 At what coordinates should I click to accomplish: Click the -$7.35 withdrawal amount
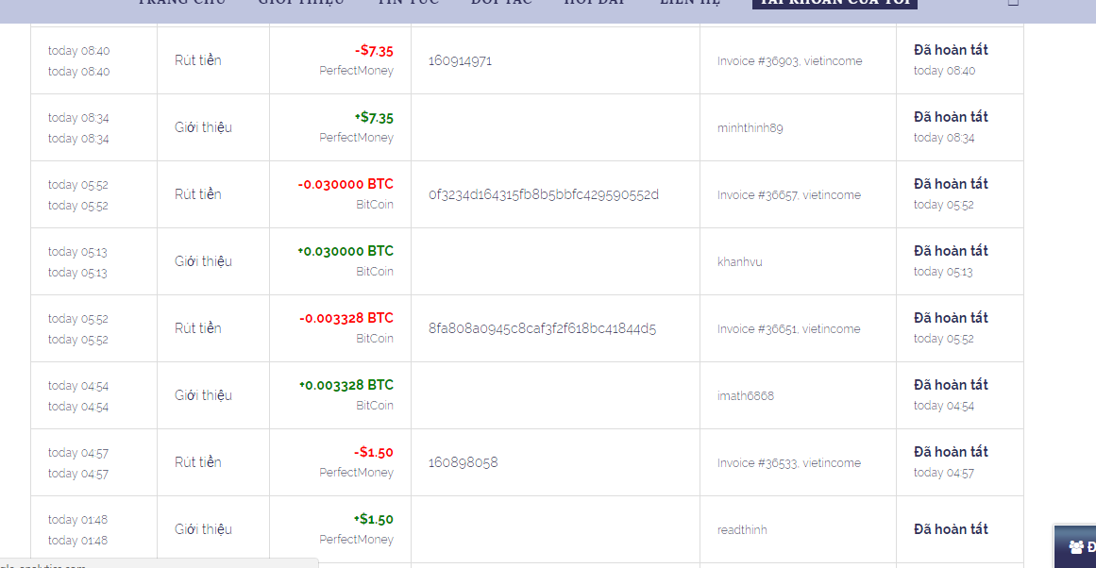point(374,50)
